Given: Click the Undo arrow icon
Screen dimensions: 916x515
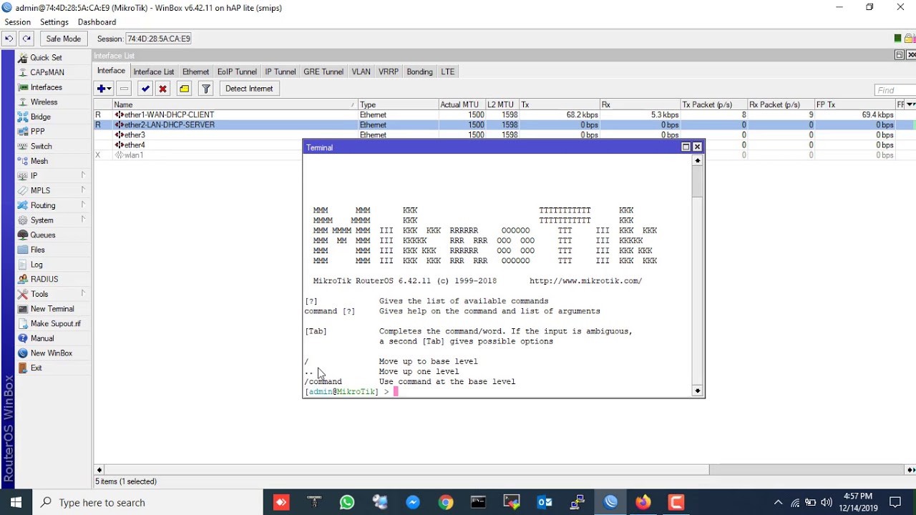Looking at the screenshot, I should (x=9, y=39).
